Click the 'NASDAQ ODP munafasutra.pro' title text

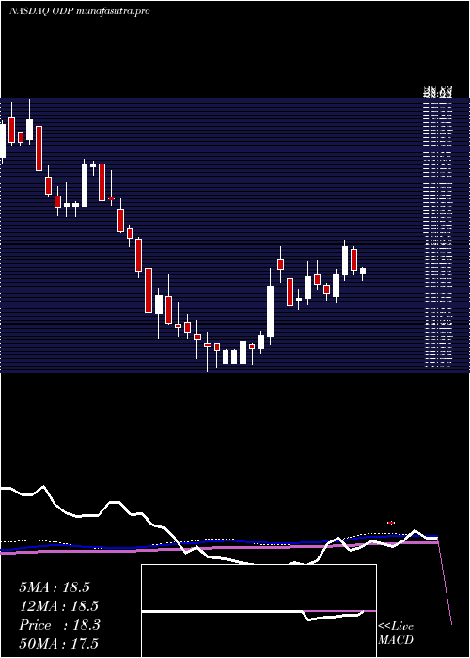[79, 11]
